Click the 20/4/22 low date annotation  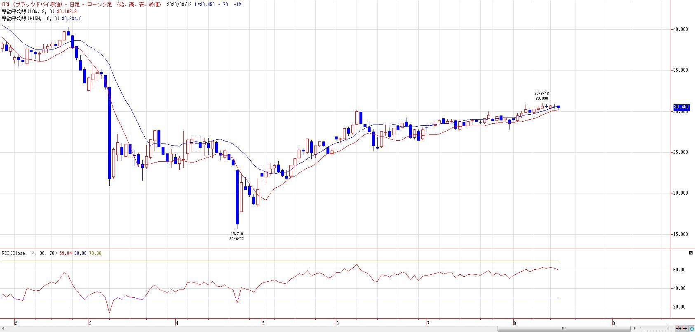click(x=237, y=238)
